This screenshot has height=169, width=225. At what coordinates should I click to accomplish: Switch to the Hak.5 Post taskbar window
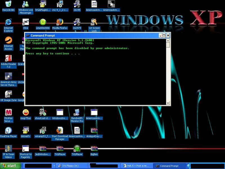137,166
